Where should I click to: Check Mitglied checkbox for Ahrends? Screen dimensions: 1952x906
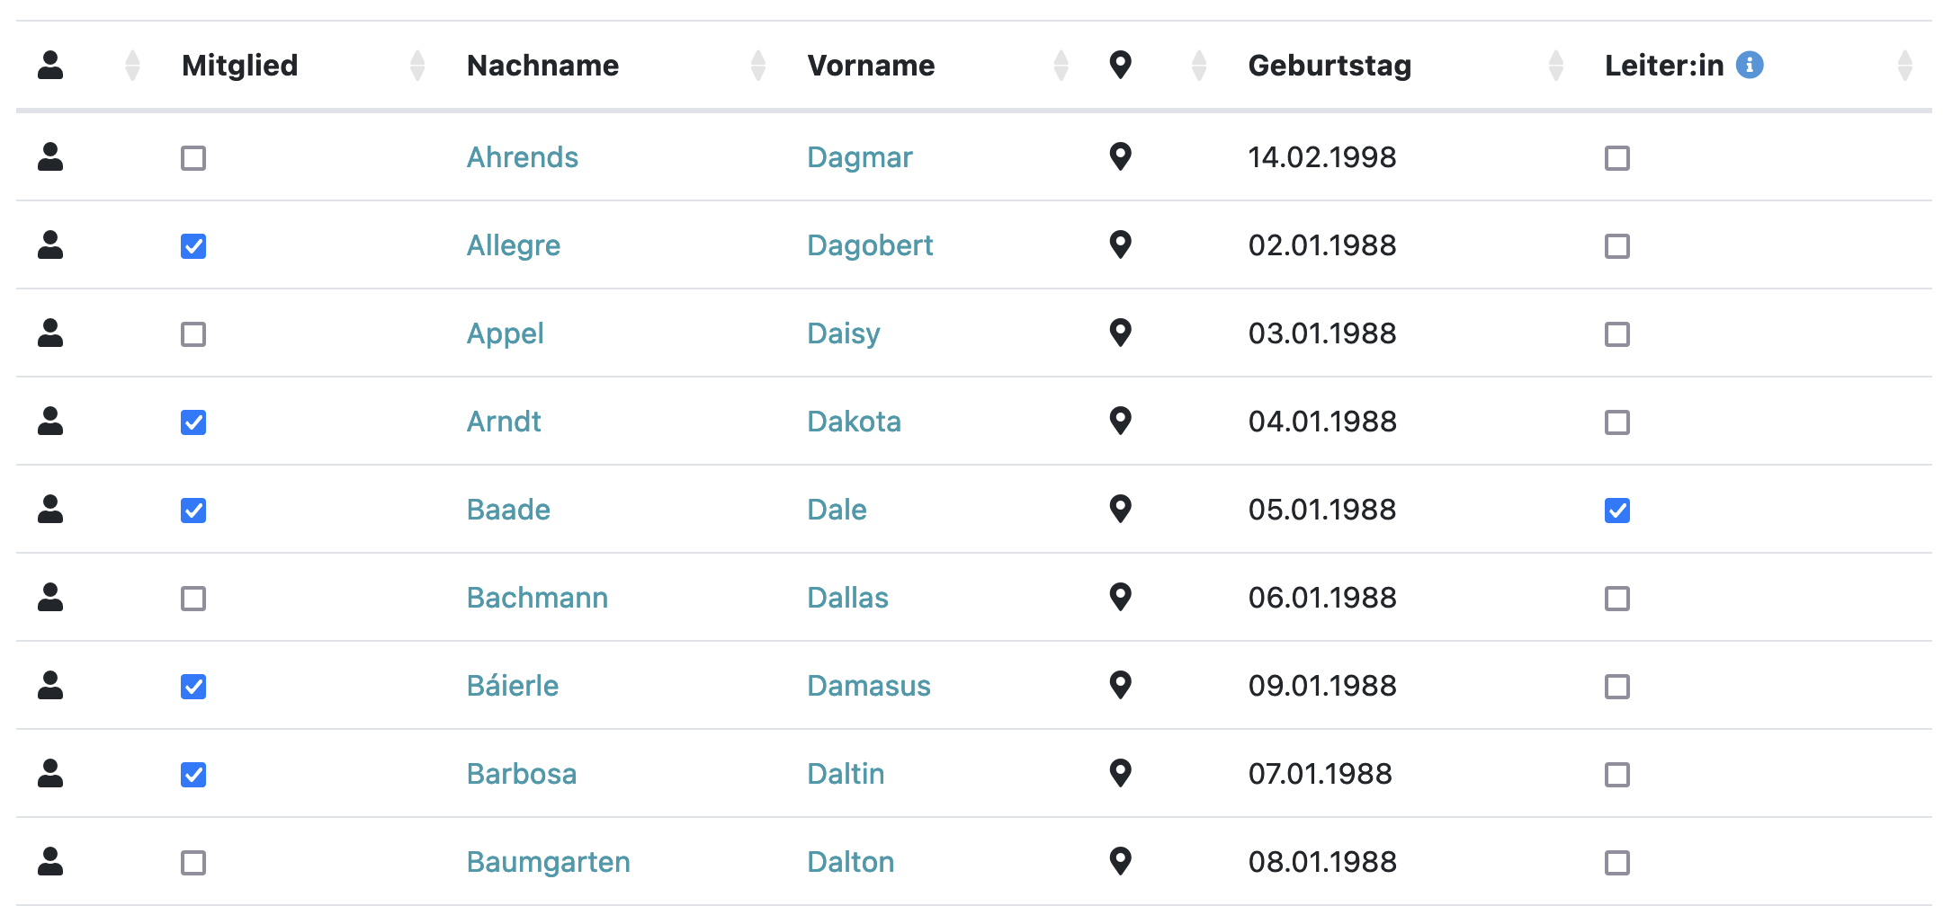pos(193,158)
